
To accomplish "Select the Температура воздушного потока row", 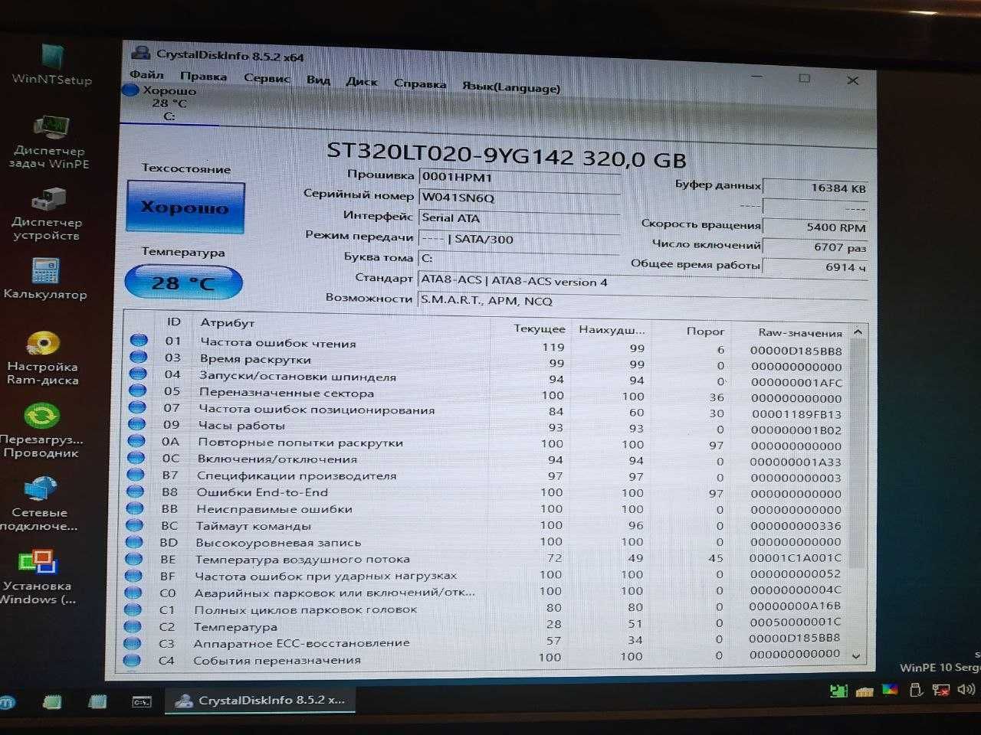I will pyautogui.click(x=485, y=559).
